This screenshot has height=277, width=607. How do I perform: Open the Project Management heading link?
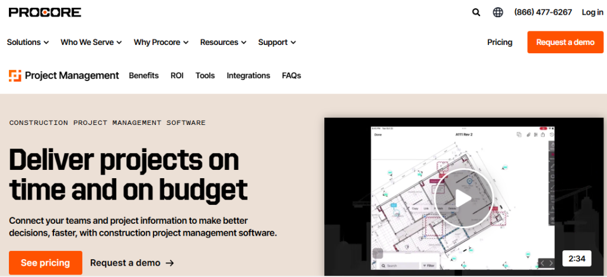point(72,76)
